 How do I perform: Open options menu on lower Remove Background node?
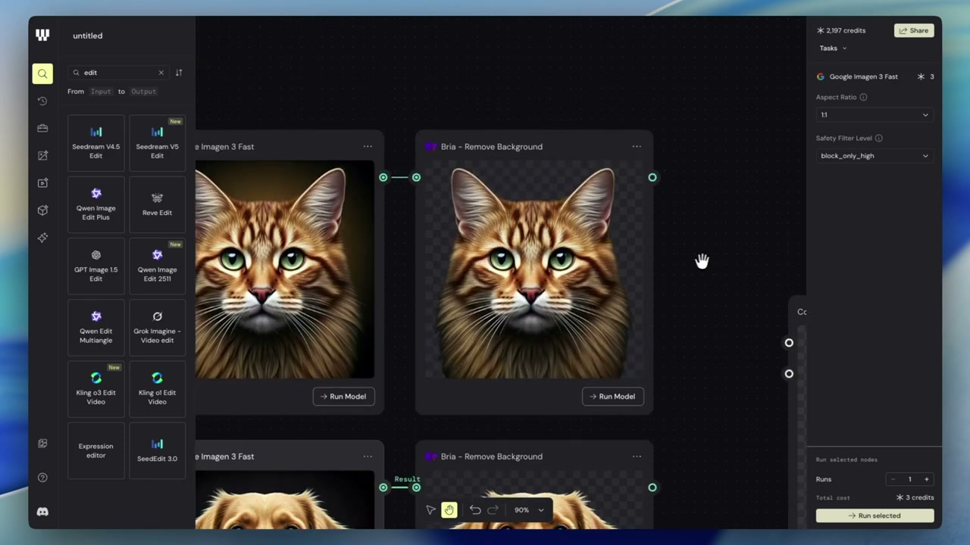click(637, 456)
